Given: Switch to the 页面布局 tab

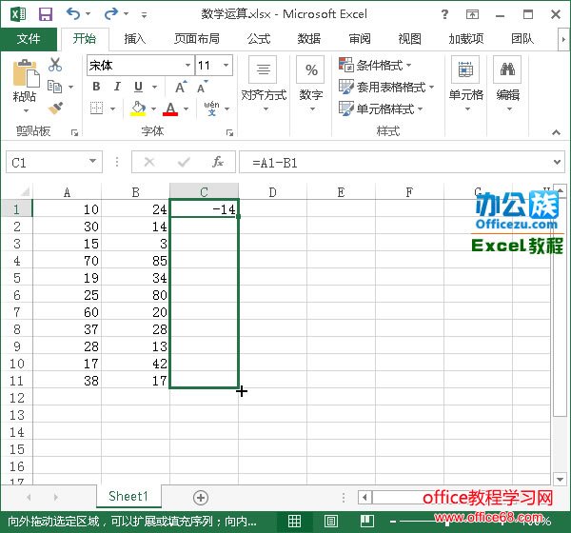Looking at the screenshot, I should [197, 39].
